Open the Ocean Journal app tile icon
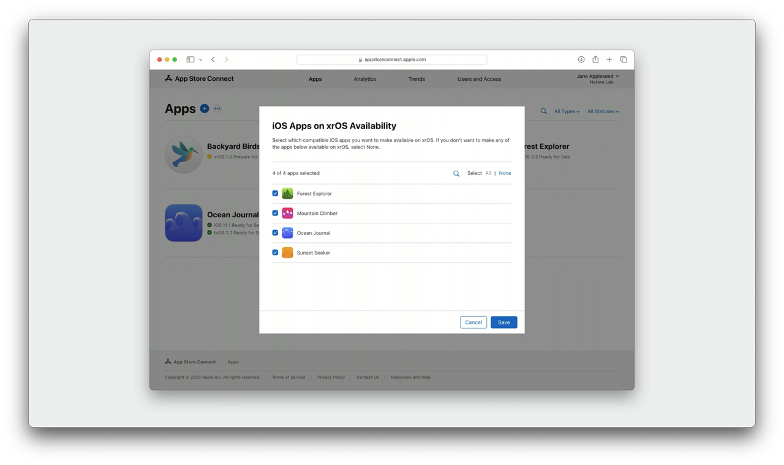Image resolution: width=784 pixels, height=465 pixels. coord(184,223)
